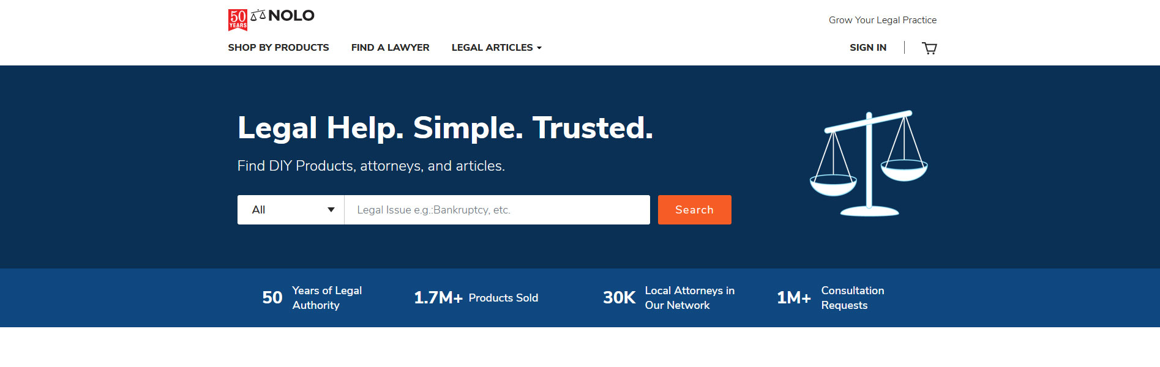
Task: Focus the Legal Issue search field
Action: (497, 210)
